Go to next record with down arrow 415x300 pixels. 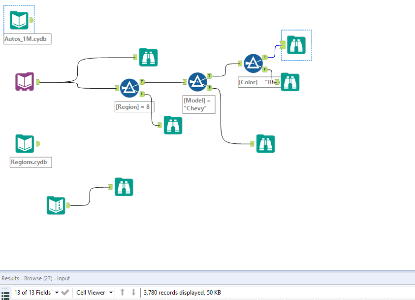134,292
